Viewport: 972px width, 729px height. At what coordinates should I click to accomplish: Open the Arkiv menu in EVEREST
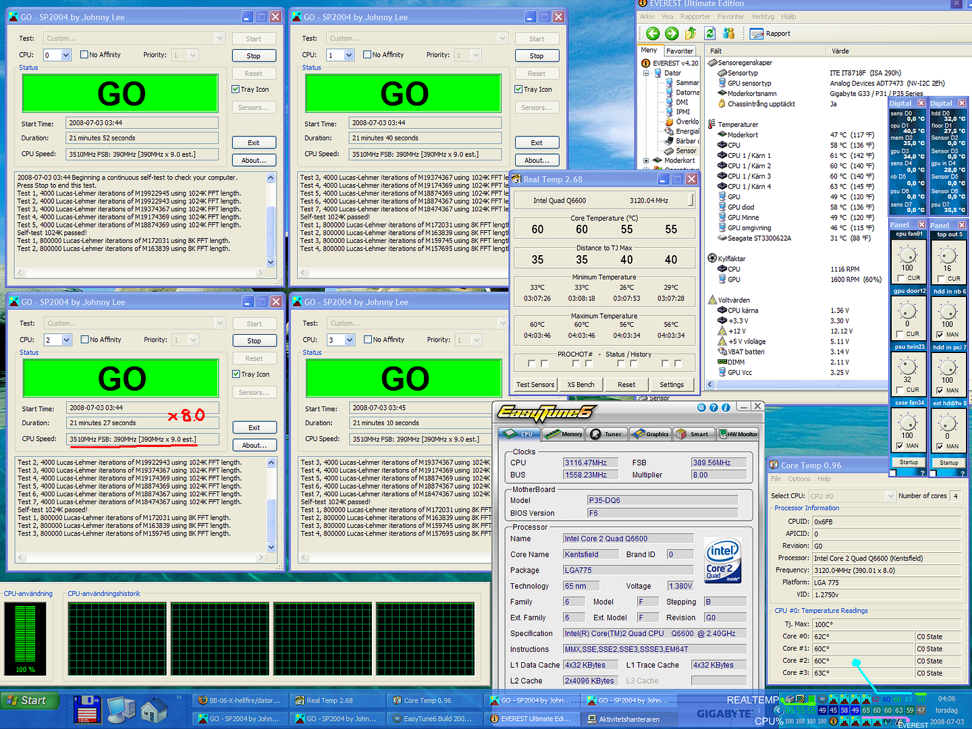click(x=647, y=16)
